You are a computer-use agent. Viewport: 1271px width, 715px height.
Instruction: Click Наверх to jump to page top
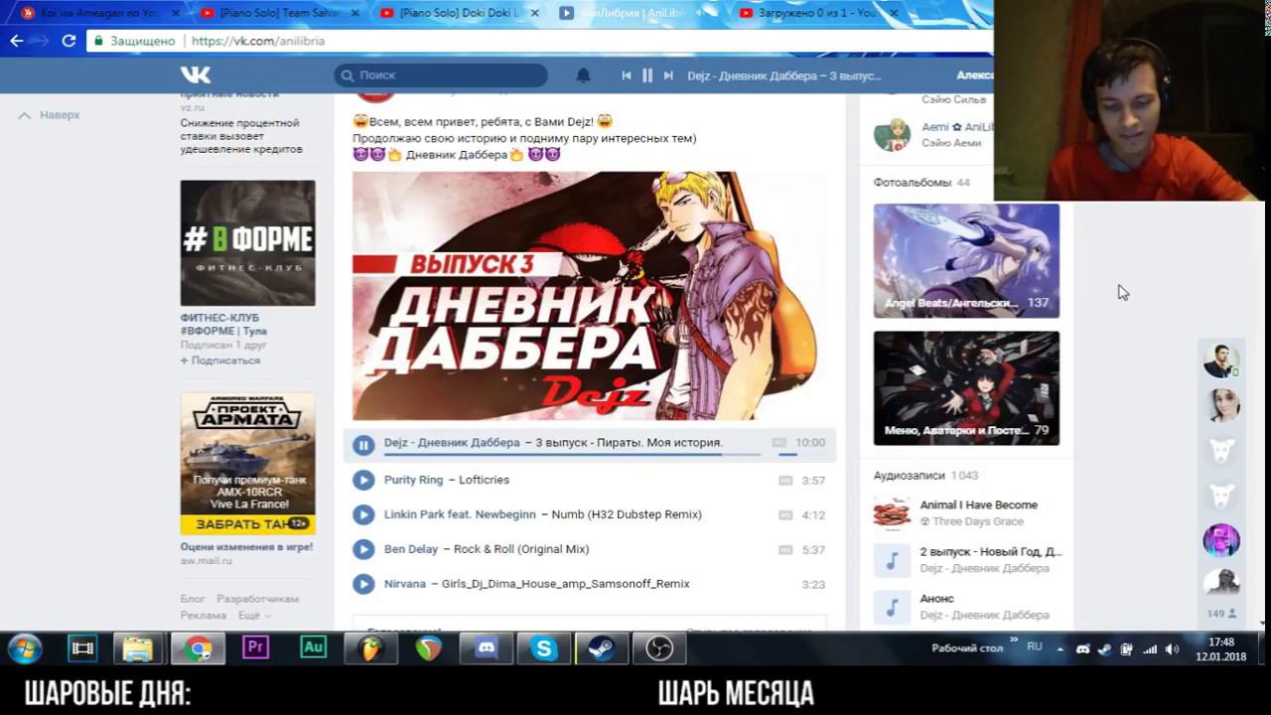pyautogui.click(x=50, y=115)
